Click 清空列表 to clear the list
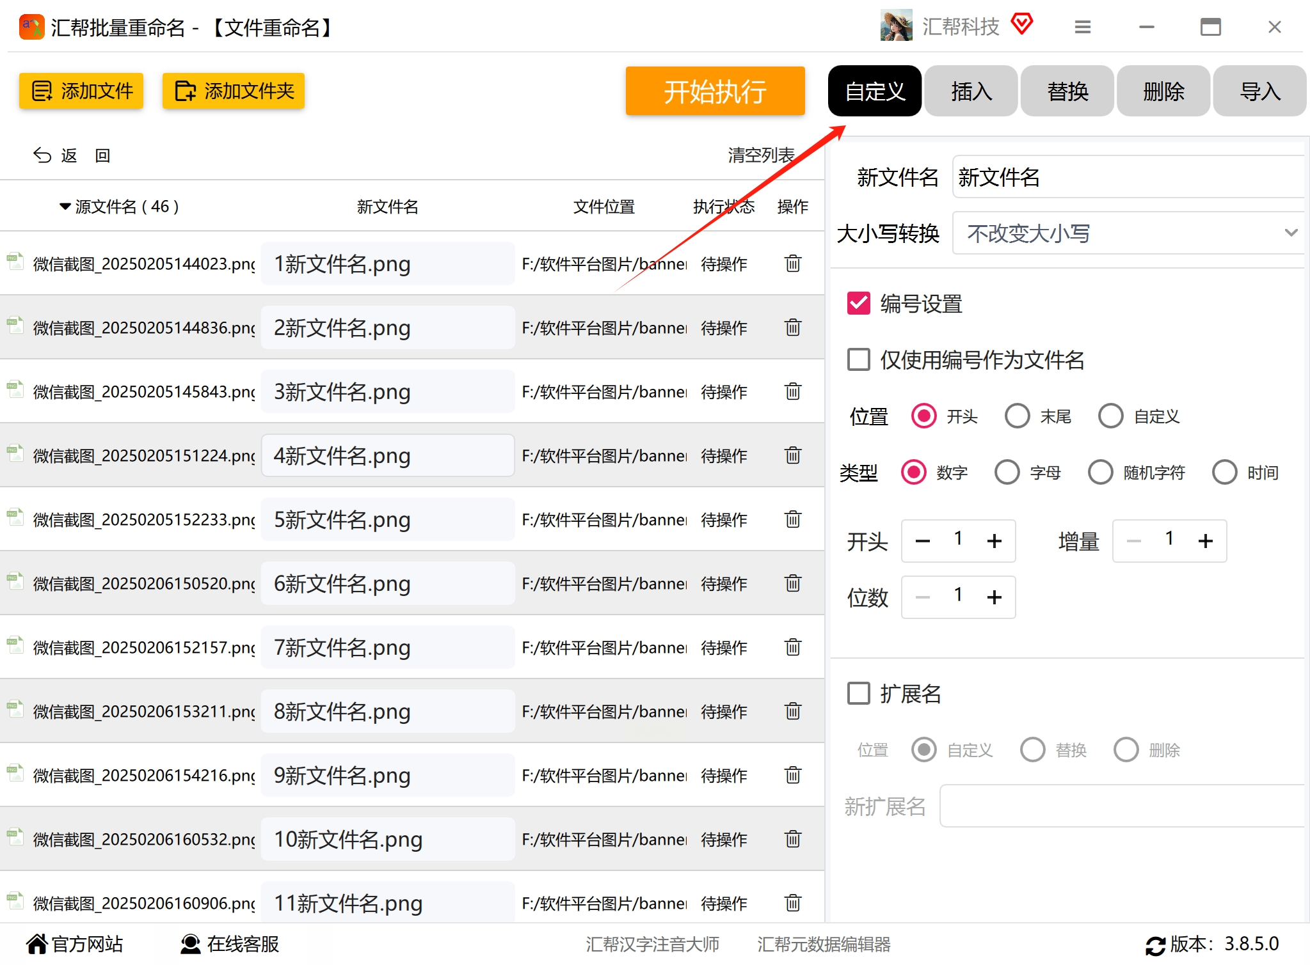This screenshot has width=1310, height=965. [760, 155]
